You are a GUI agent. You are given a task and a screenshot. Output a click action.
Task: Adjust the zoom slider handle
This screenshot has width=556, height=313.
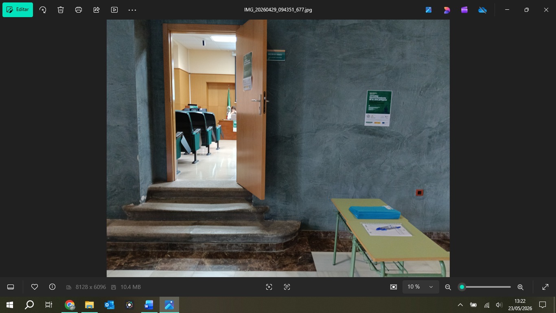click(462, 287)
